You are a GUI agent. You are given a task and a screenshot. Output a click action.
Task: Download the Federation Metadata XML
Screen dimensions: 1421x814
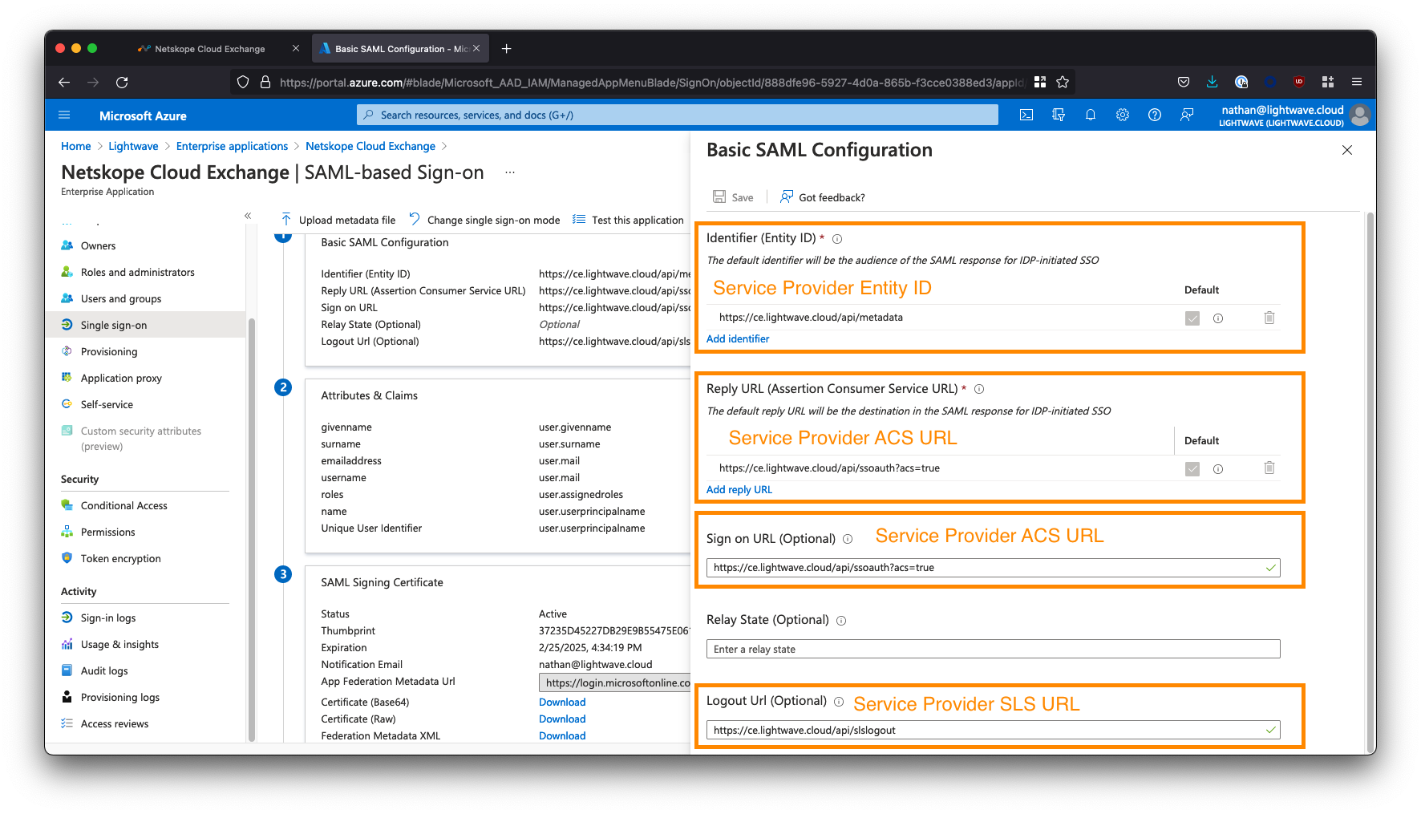coord(562,736)
